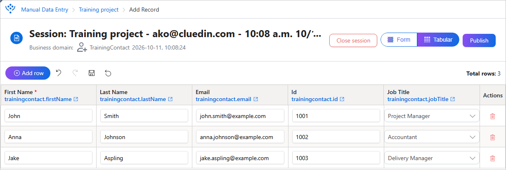Image resolution: width=506 pixels, height=170 pixels.
Task: Open the trainingcontact.id vocabulary key link
Action: pyautogui.click(x=314, y=99)
